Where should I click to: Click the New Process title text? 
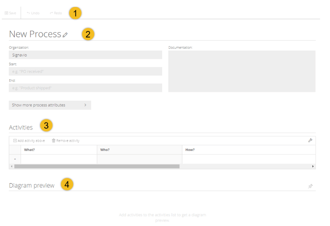[x=35, y=34]
